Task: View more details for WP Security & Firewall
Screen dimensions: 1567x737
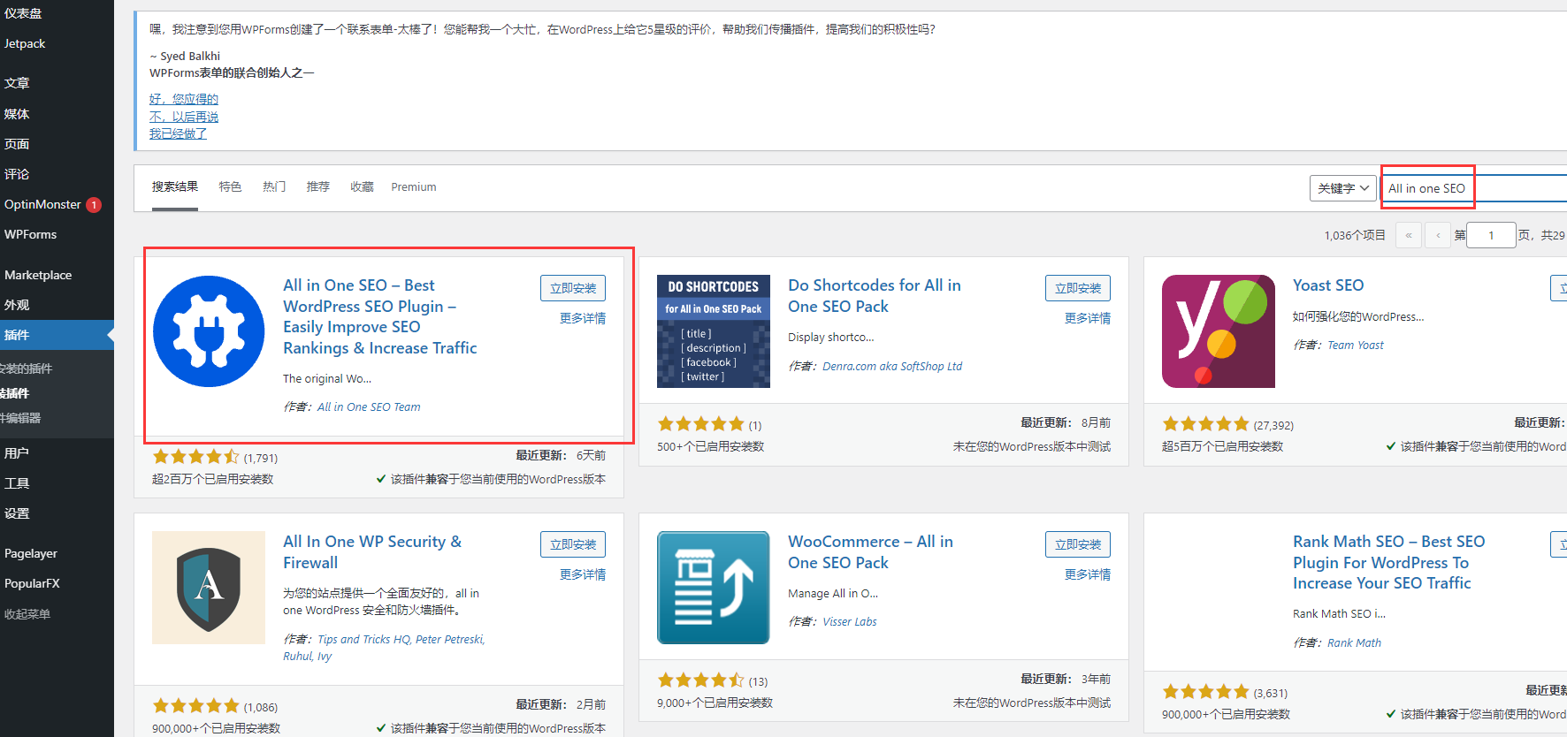Action: [x=583, y=574]
